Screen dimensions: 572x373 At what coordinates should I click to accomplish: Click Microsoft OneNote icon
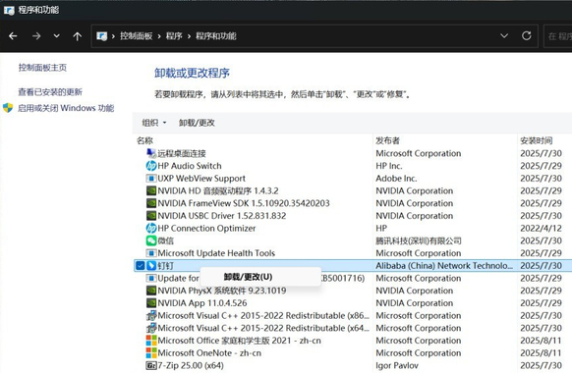click(x=151, y=352)
